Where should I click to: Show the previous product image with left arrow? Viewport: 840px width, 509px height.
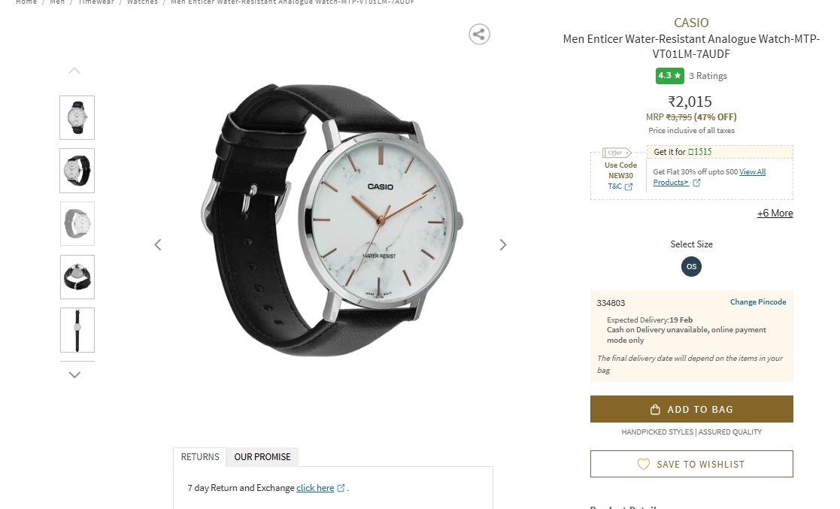pyautogui.click(x=158, y=245)
